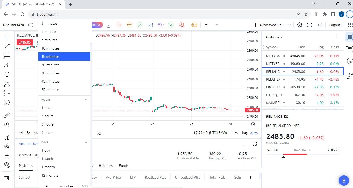Choose the 5 minutes interval
The image size is (353, 188).
[x=64, y=40]
